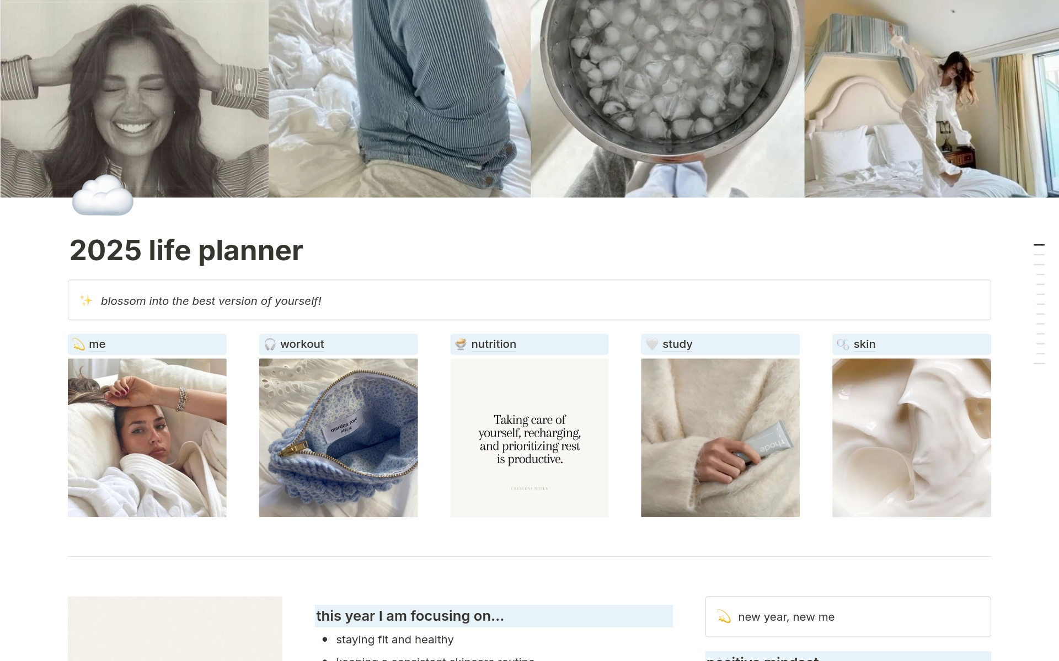The width and height of the screenshot is (1059, 661).
Task: Open the workout page link
Action: [x=302, y=344]
